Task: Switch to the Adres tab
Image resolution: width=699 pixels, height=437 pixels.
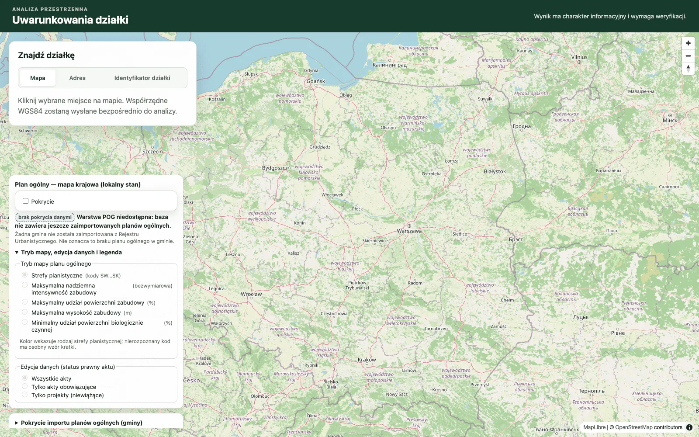Action: point(77,78)
